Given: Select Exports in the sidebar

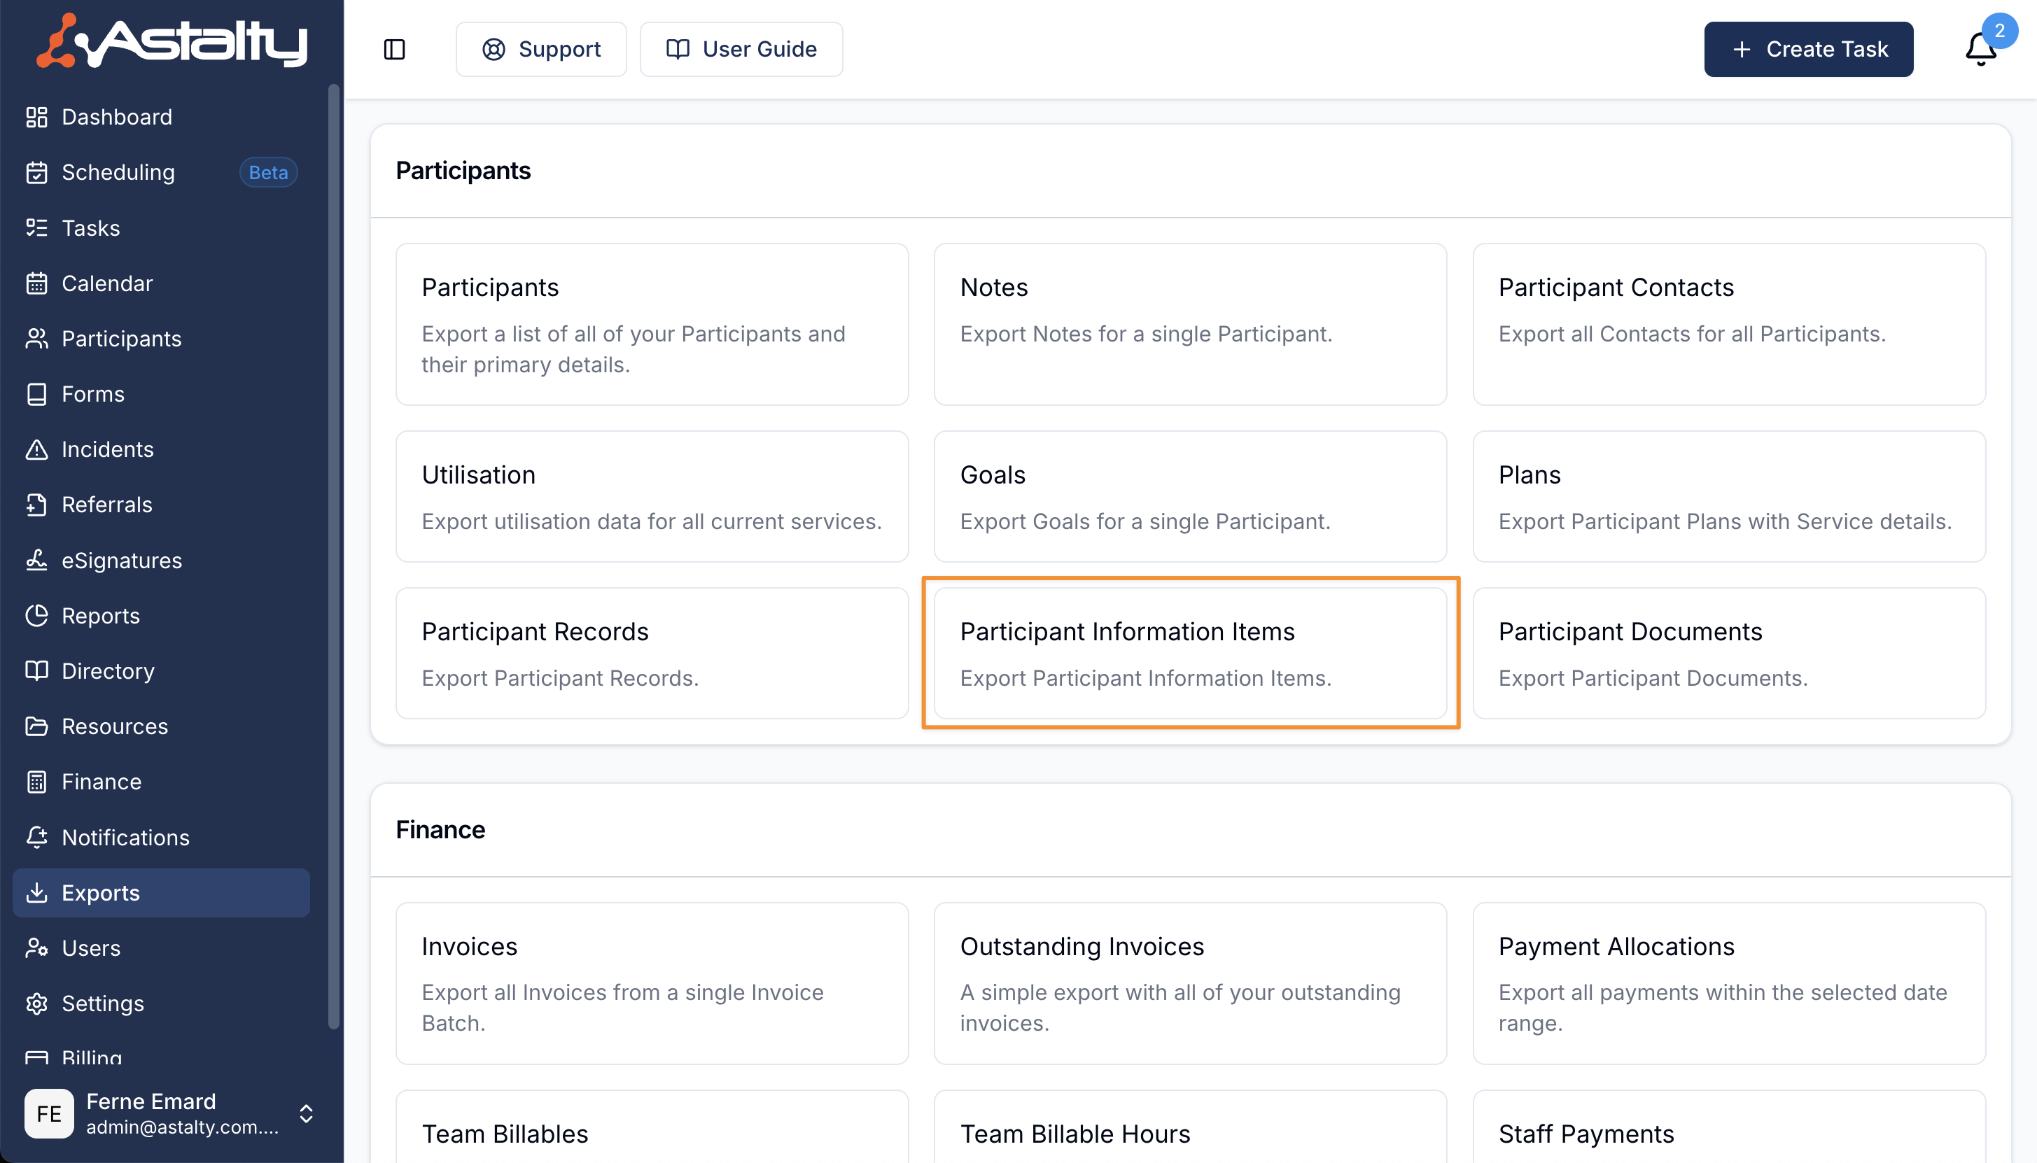Looking at the screenshot, I should [x=101, y=893].
